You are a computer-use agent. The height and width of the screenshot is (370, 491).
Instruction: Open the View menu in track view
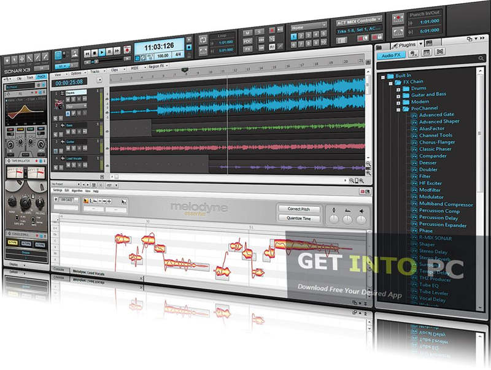point(60,75)
